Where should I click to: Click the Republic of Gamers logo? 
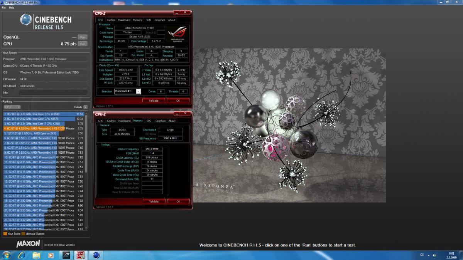177,35
